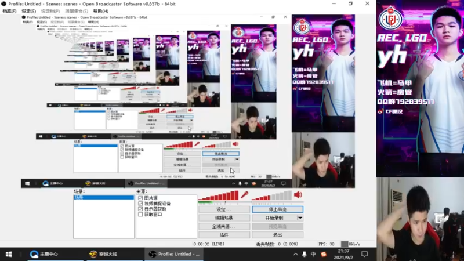Stop streaming with the 停止串流 button
The width and height of the screenshot is (464, 261).
[x=277, y=209]
